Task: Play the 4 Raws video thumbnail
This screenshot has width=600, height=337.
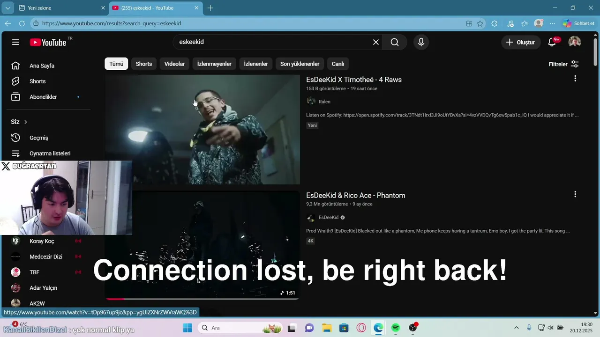Action: (x=202, y=130)
